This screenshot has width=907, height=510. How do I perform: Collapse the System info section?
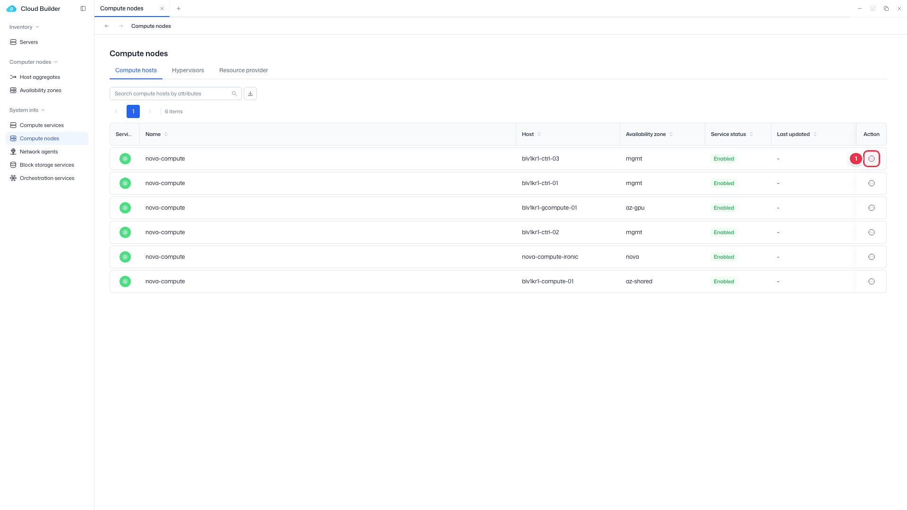pos(27,110)
